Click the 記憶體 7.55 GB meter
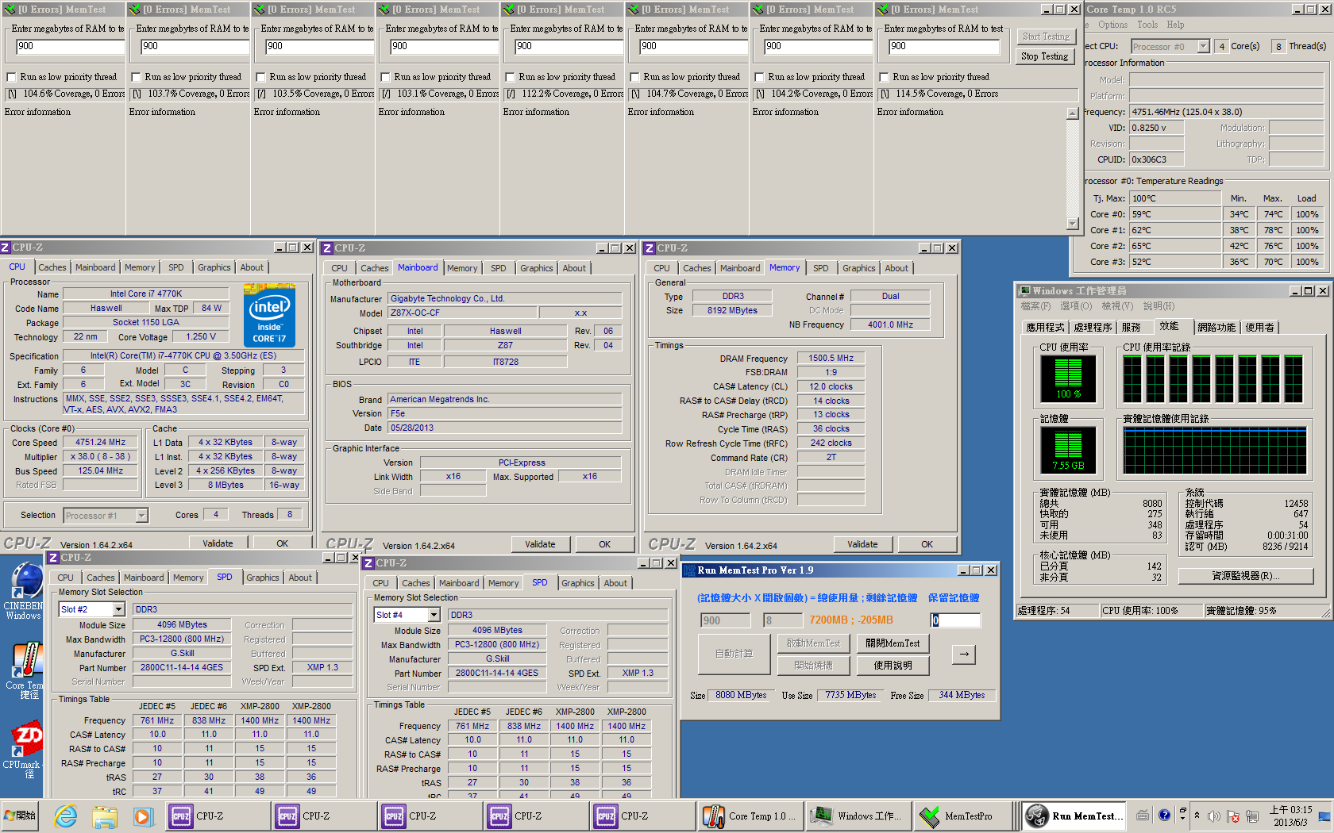The image size is (1334, 833). pos(1068,450)
